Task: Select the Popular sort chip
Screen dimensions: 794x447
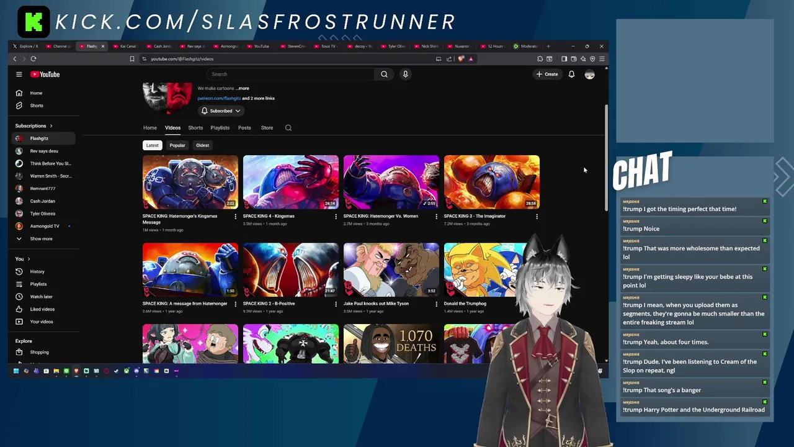Action: pos(177,145)
